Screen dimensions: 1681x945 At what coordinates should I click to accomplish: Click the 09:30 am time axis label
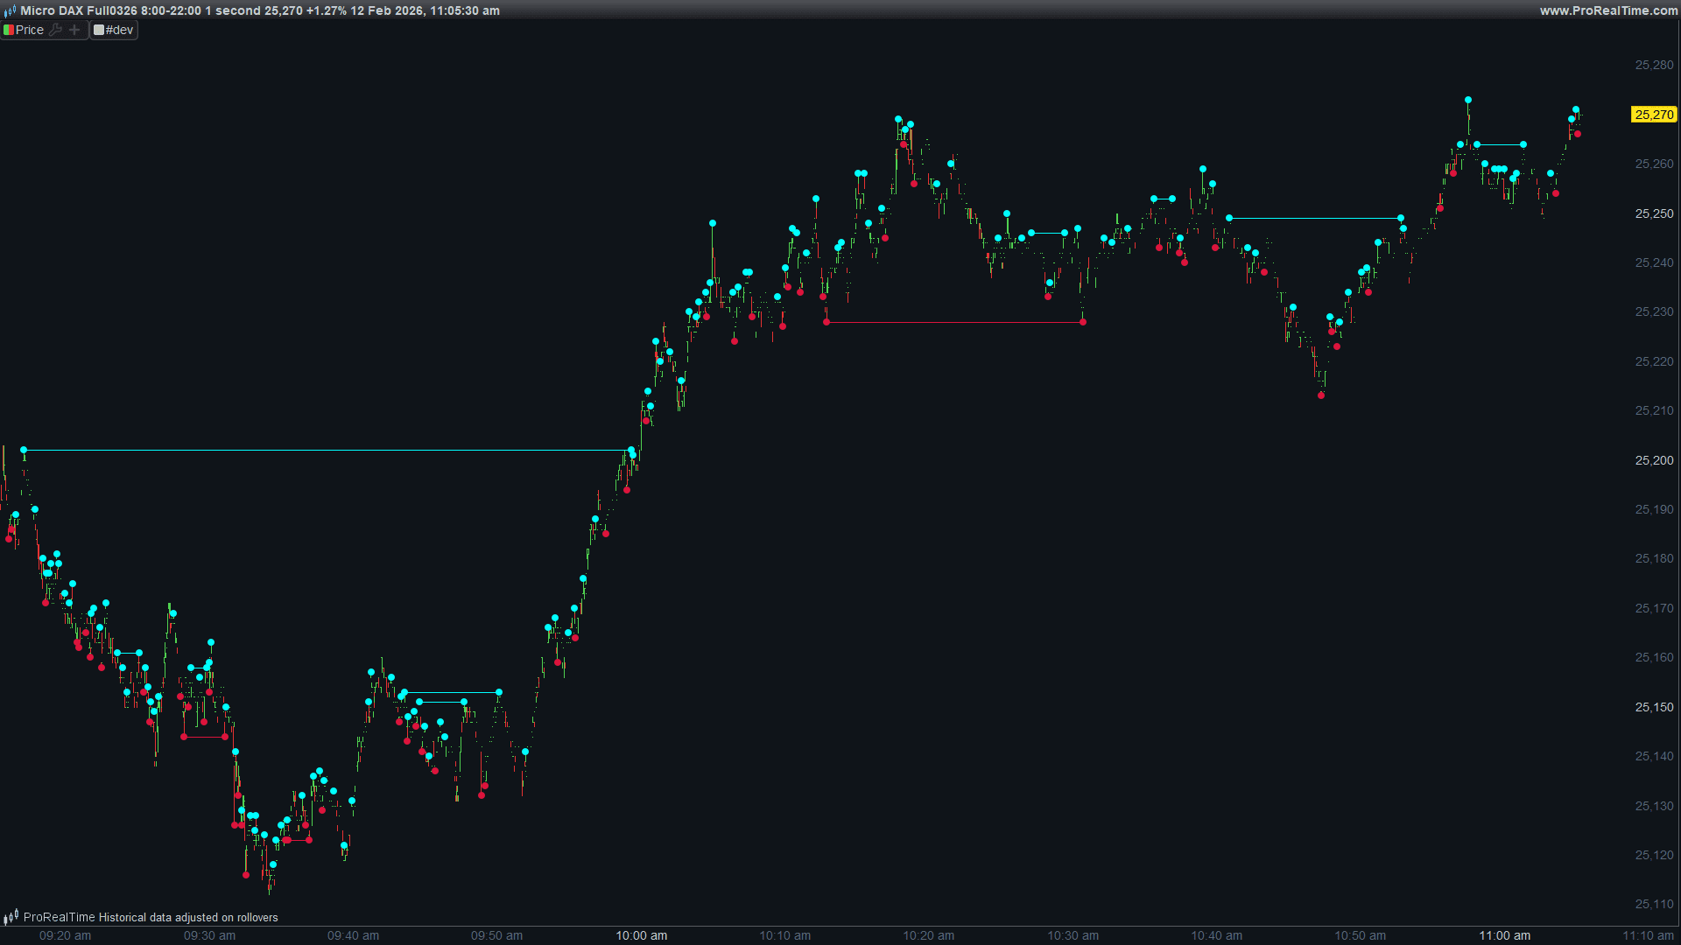209,935
